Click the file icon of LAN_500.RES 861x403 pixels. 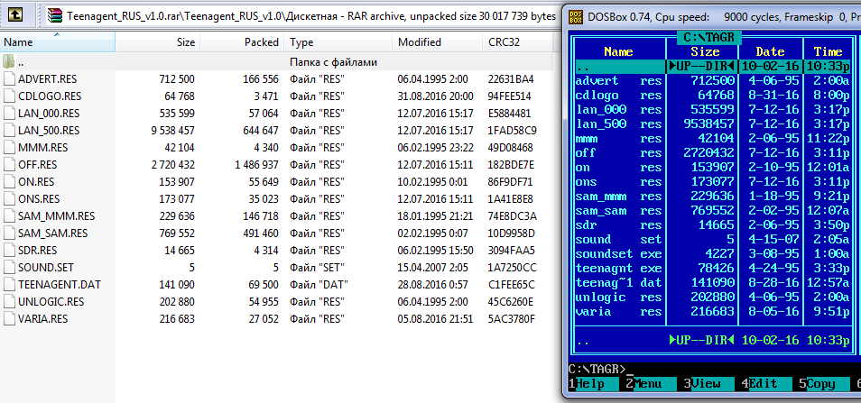click(9, 131)
